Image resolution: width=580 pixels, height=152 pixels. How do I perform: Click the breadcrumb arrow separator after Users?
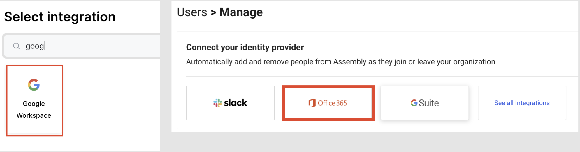click(213, 12)
